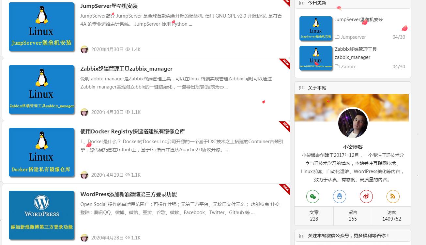Click the 留言 255 counter
Viewport: 426px width, 245px height.
pyautogui.click(x=353, y=216)
